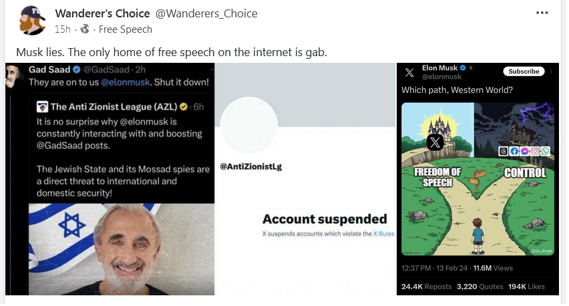The width and height of the screenshot is (569, 306).
Task: Click the @elonmusk mention in Gad Saad's tweet
Action: (125, 82)
